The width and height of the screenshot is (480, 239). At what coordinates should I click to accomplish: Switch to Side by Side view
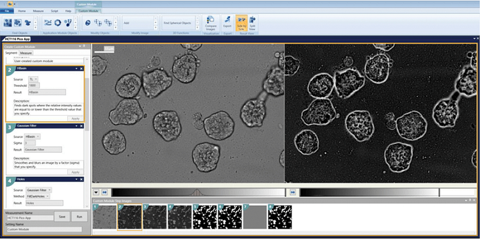[241, 23]
